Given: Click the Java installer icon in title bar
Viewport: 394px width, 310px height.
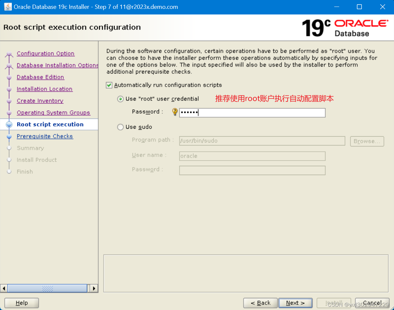Looking at the screenshot, I should coord(8,7).
